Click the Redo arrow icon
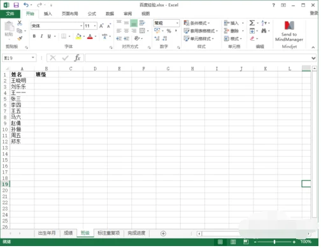 39,4
